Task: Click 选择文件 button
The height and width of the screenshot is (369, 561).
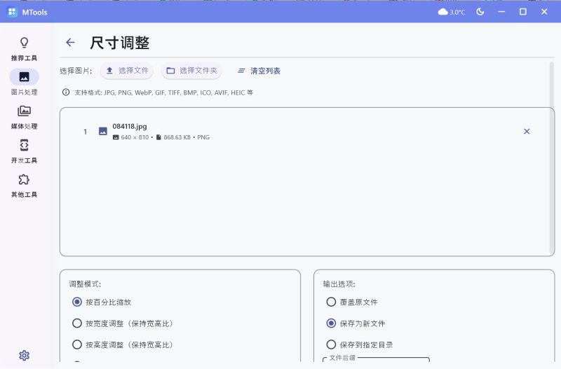Action: pyautogui.click(x=127, y=71)
